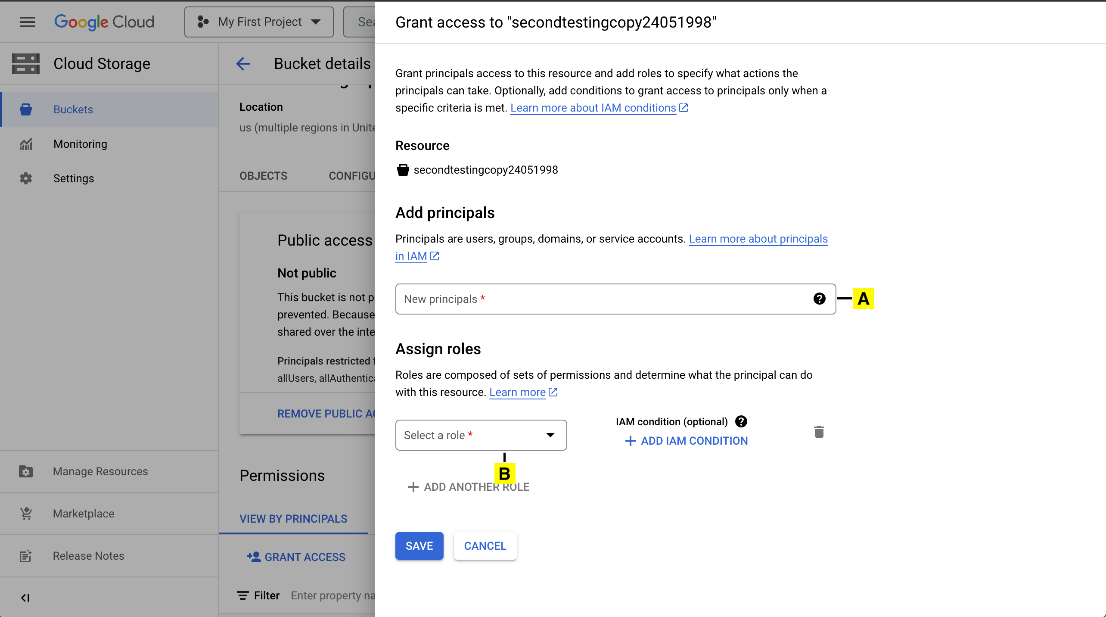Viewport: 1106px width, 617px height.
Task: Open the hamburger navigation menu
Action: [28, 22]
